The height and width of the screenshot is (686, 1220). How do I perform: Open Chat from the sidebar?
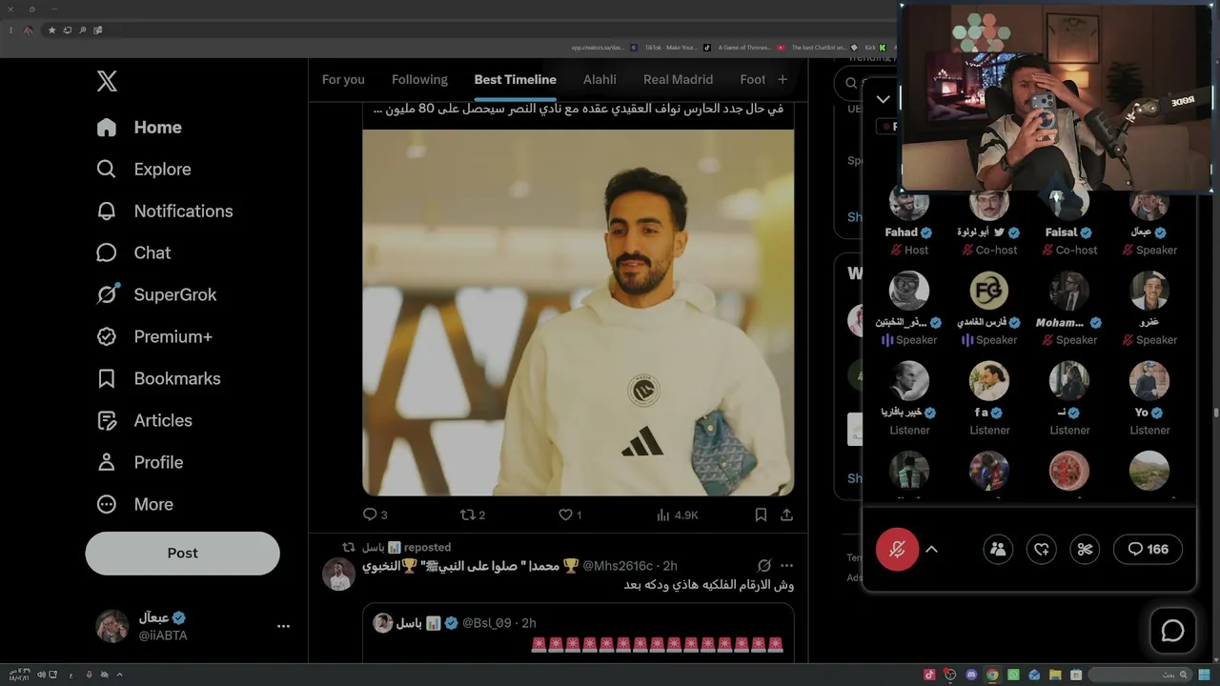pos(133,252)
